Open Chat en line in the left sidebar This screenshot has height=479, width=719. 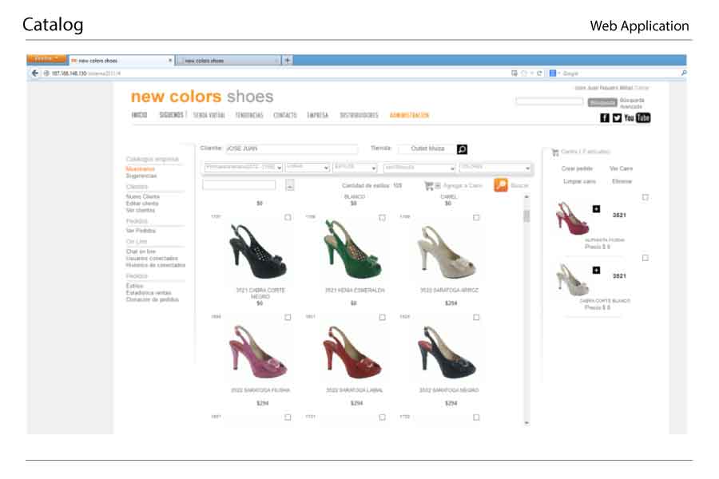[x=141, y=251]
